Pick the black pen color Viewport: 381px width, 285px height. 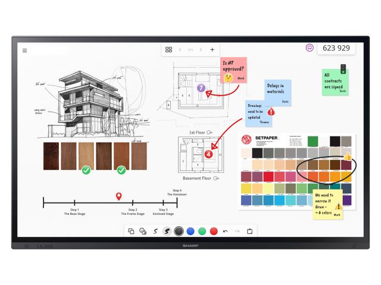tap(179, 231)
